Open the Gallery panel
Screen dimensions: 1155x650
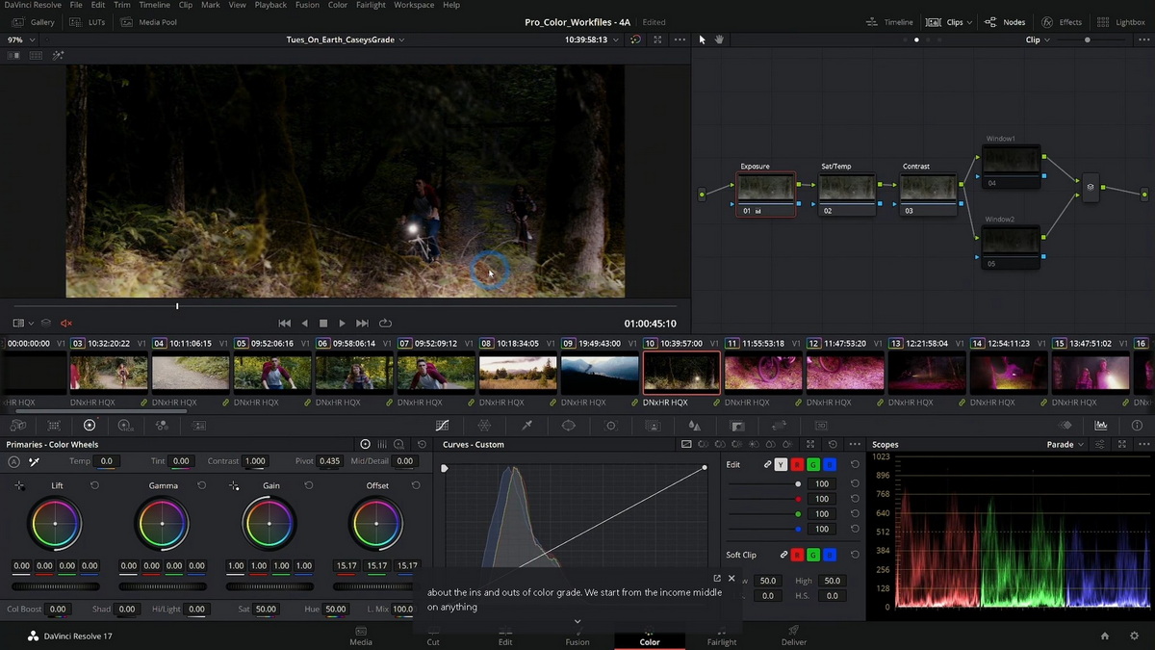[x=33, y=22]
